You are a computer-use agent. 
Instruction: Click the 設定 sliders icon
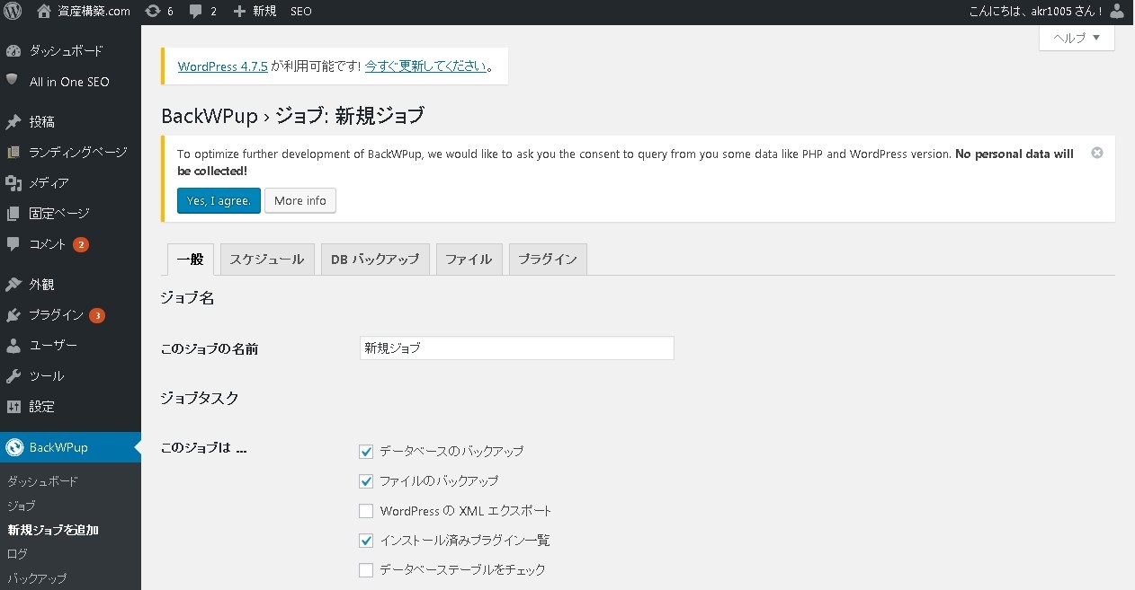click(13, 407)
